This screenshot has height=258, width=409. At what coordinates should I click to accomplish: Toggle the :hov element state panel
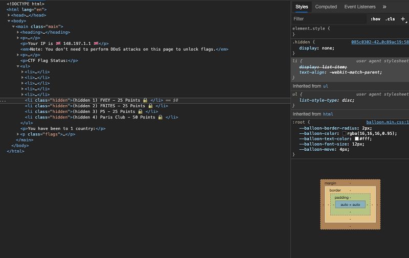click(375, 19)
